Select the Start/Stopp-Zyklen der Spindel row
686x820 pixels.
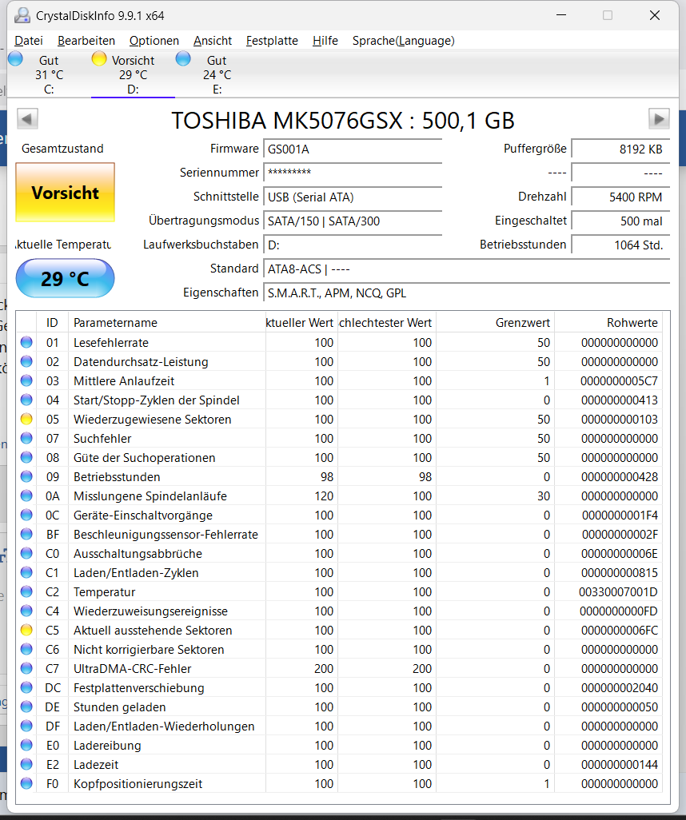click(339, 400)
